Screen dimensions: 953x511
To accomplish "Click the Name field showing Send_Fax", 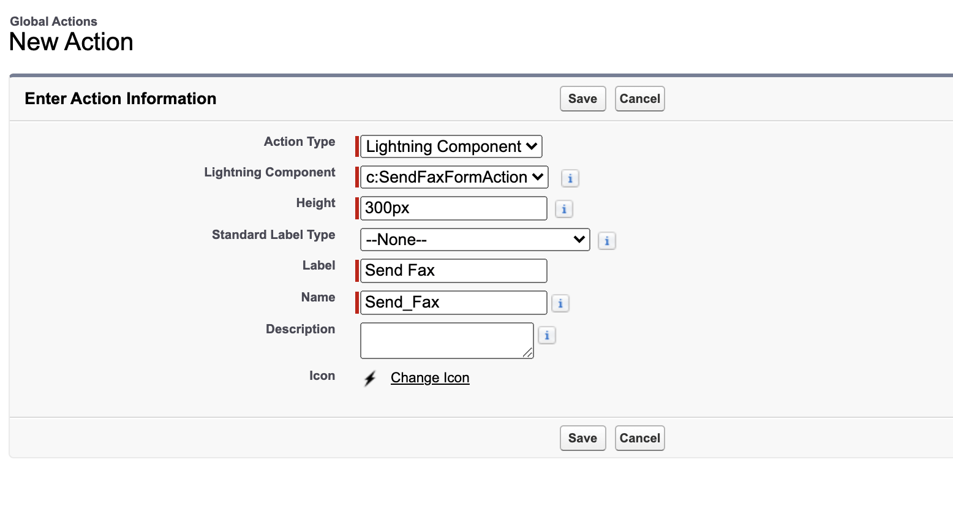I will point(453,302).
